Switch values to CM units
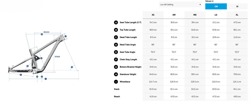This screenshot has height=105, width=251. point(216,6)
